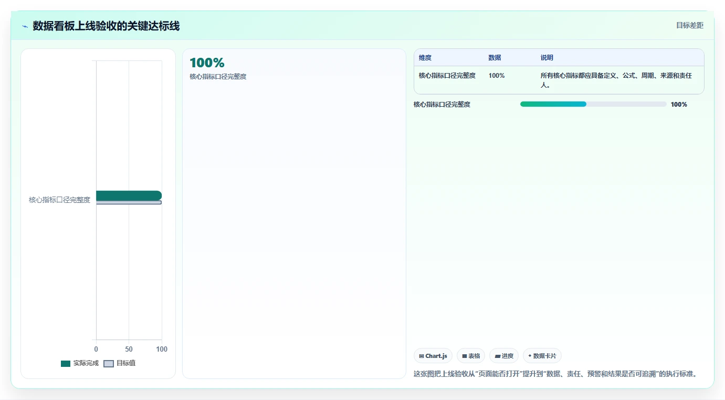Viewport: 725px width, 400px height.
Task: Click the lightning icon beside the dashboard title
Action: click(x=25, y=26)
